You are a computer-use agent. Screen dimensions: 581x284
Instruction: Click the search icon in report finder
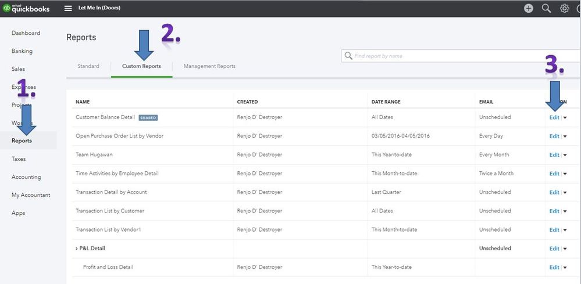tap(348, 56)
